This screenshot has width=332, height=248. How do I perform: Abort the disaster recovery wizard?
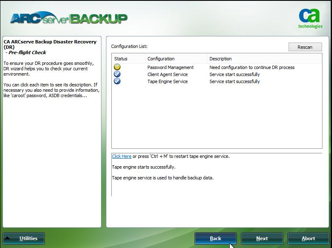[308, 238]
